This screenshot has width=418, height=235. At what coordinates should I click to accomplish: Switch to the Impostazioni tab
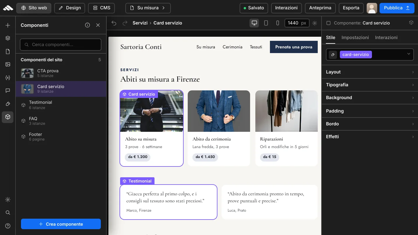tap(355, 37)
